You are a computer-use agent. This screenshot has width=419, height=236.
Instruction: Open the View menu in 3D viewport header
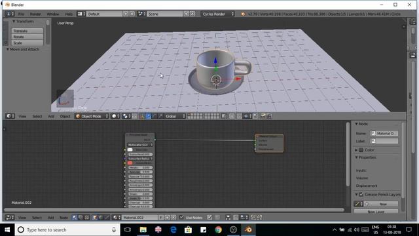click(x=22, y=117)
